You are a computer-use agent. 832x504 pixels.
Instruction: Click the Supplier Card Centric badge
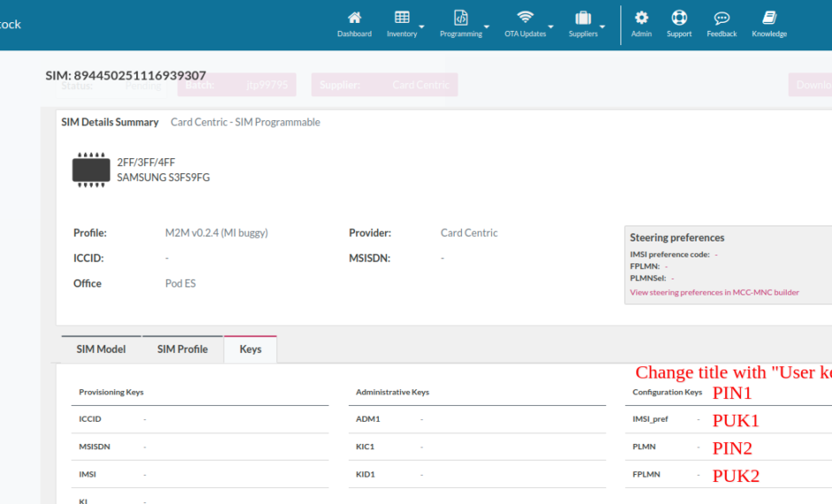click(x=383, y=85)
